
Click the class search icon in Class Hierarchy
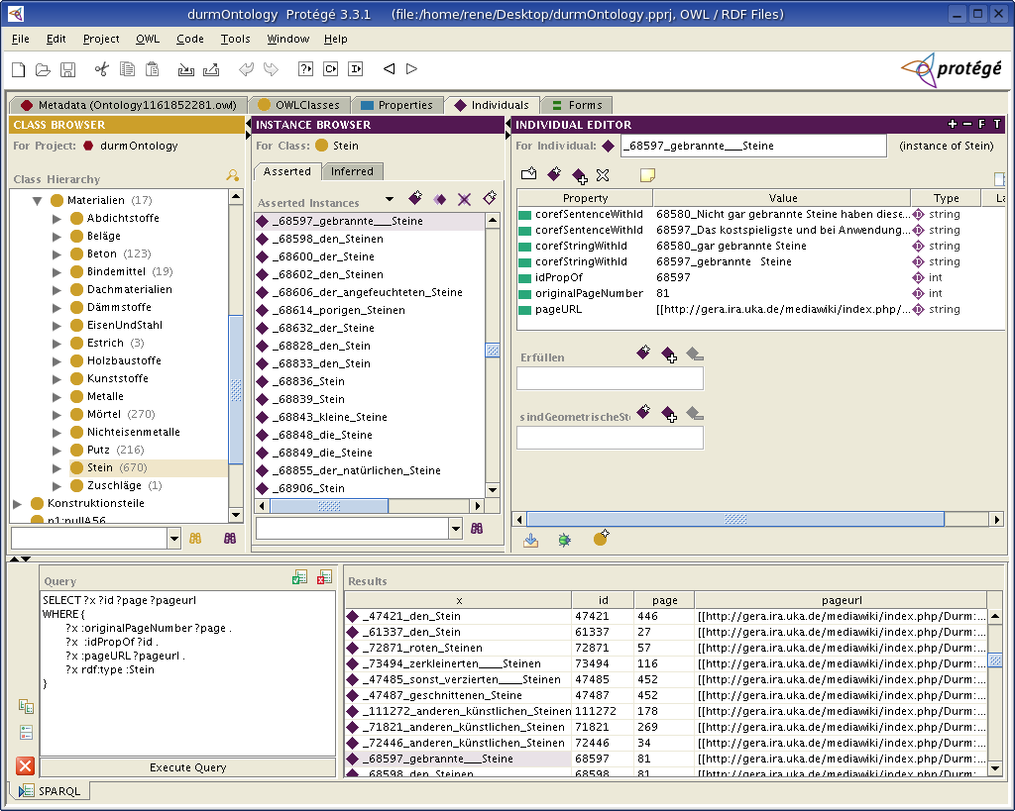click(233, 176)
